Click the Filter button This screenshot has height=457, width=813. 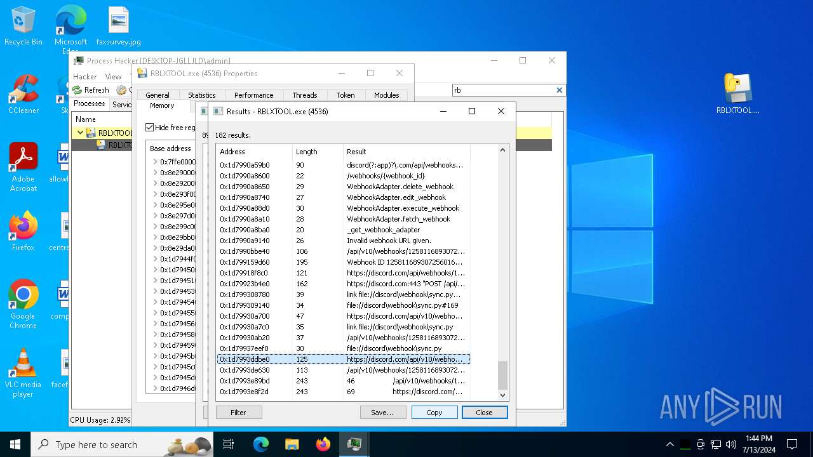point(238,413)
